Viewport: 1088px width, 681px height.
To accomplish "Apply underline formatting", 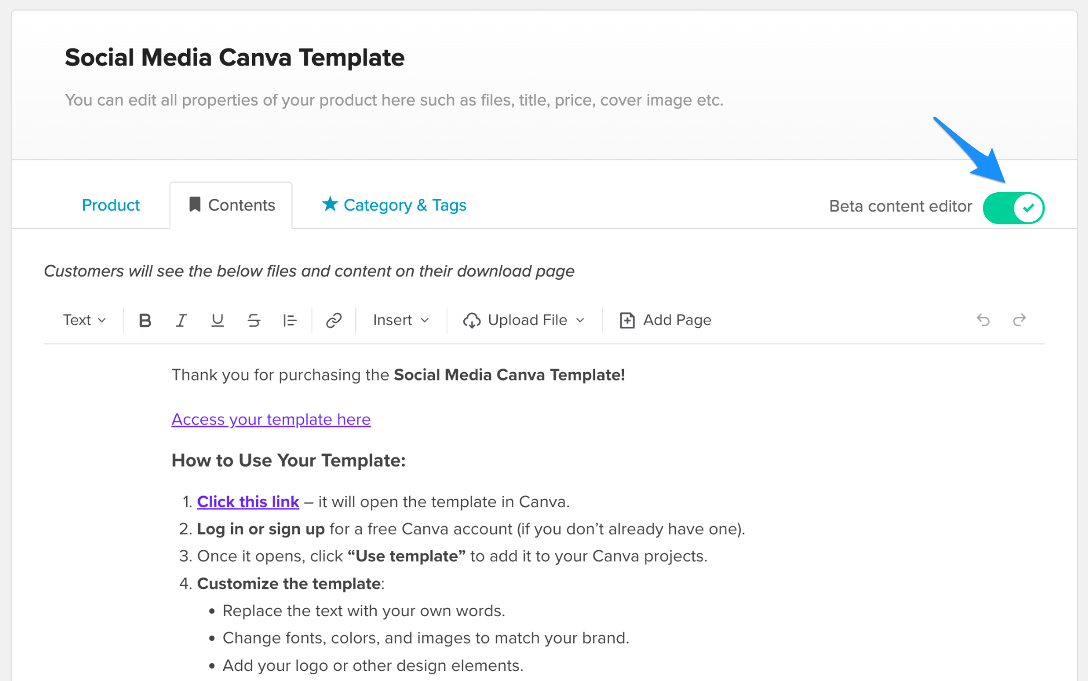I will pyautogui.click(x=217, y=320).
